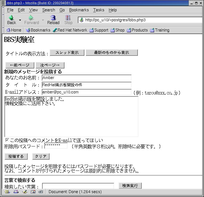Open Address Book icon in status bar
The width and height of the screenshot is (204, 197).
coord(33,192)
